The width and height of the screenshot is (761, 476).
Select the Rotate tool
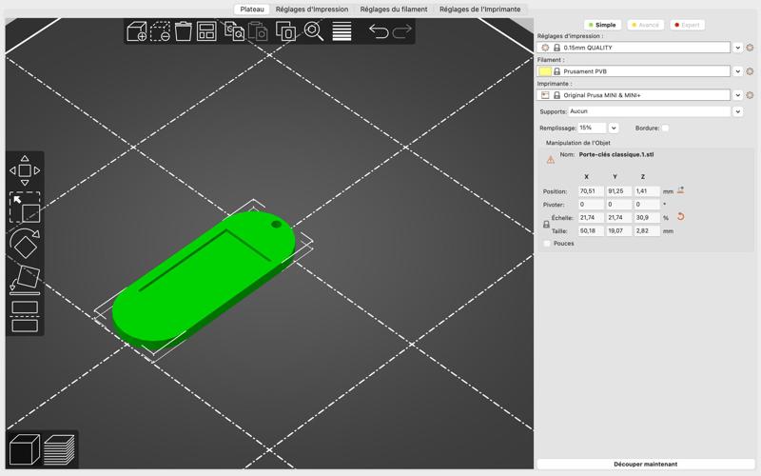(x=25, y=244)
